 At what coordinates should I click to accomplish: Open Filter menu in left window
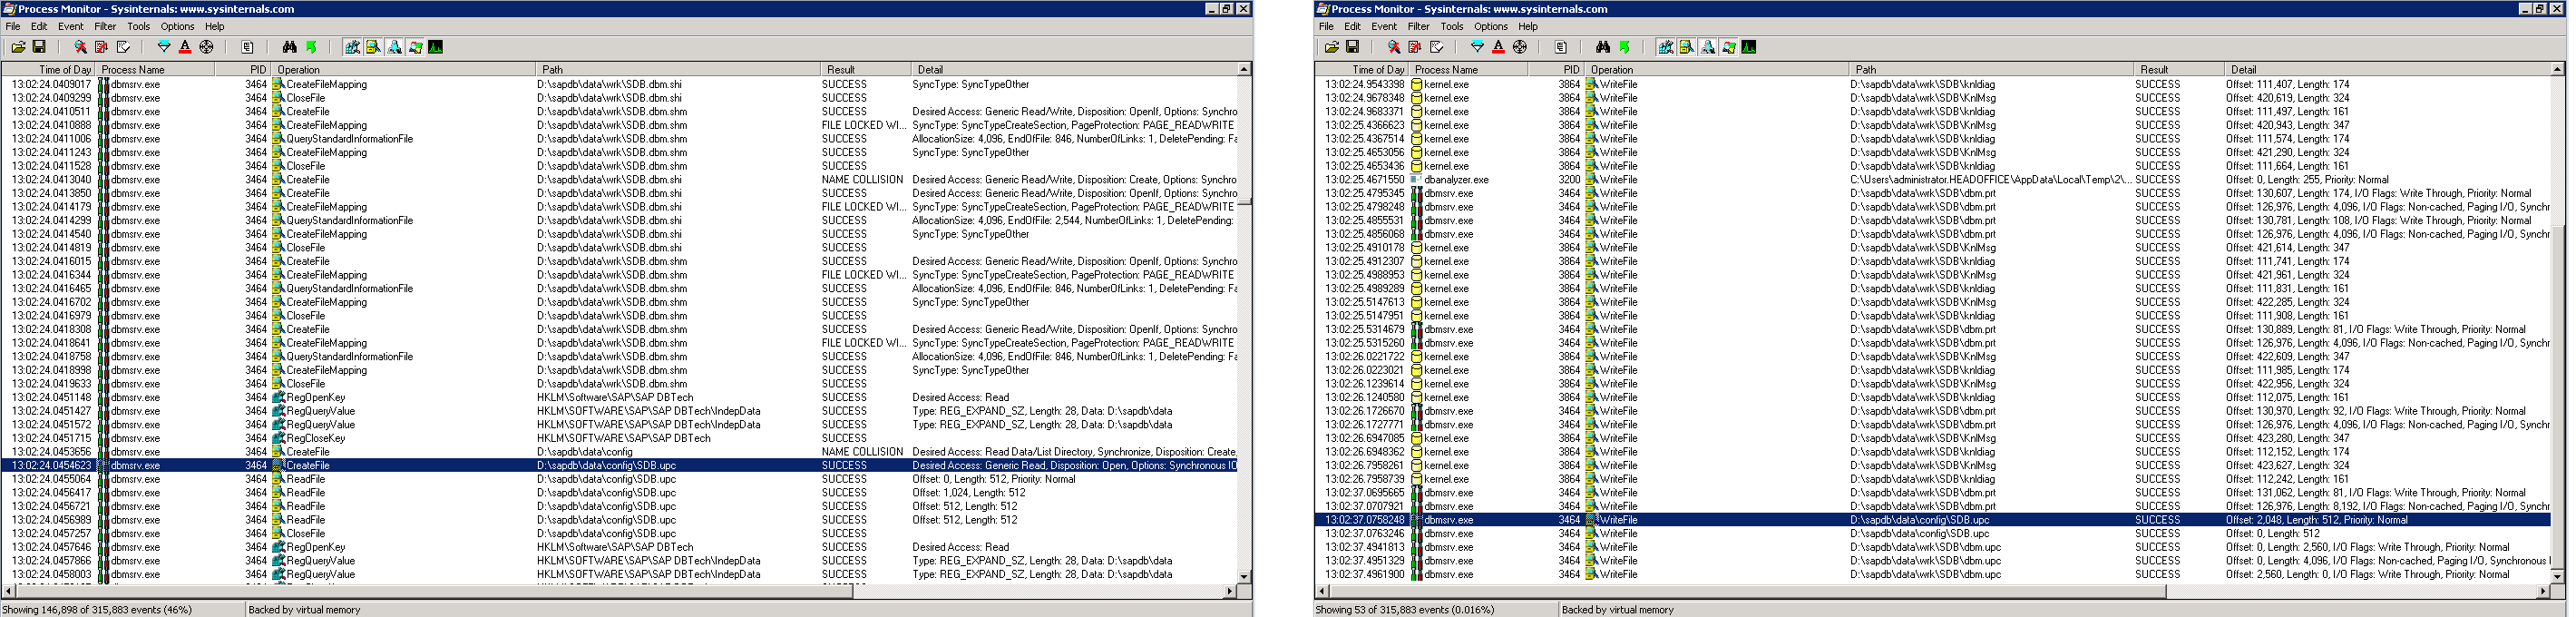105,26
